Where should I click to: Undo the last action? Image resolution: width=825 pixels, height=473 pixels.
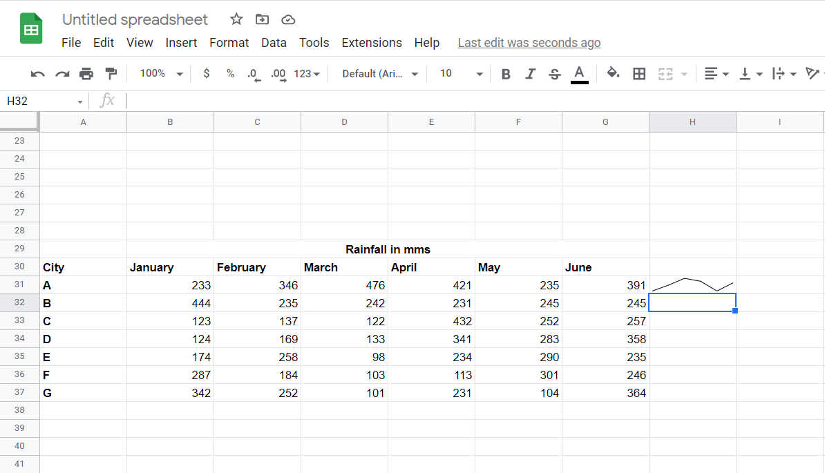pyautogui.click(x=37, y=74)
